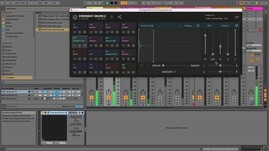Open the kit folder icon
The height and width of the screenshot is (151, 269).
coord(237,17)
